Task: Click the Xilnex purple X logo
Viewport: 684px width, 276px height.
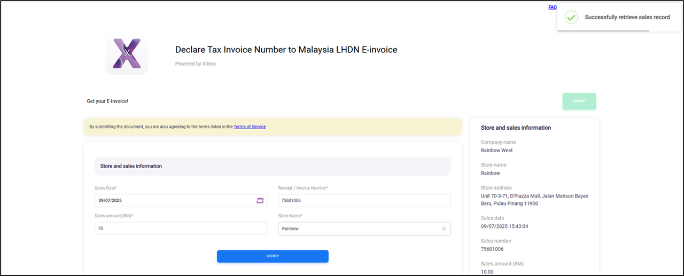Action: (127, 53)
